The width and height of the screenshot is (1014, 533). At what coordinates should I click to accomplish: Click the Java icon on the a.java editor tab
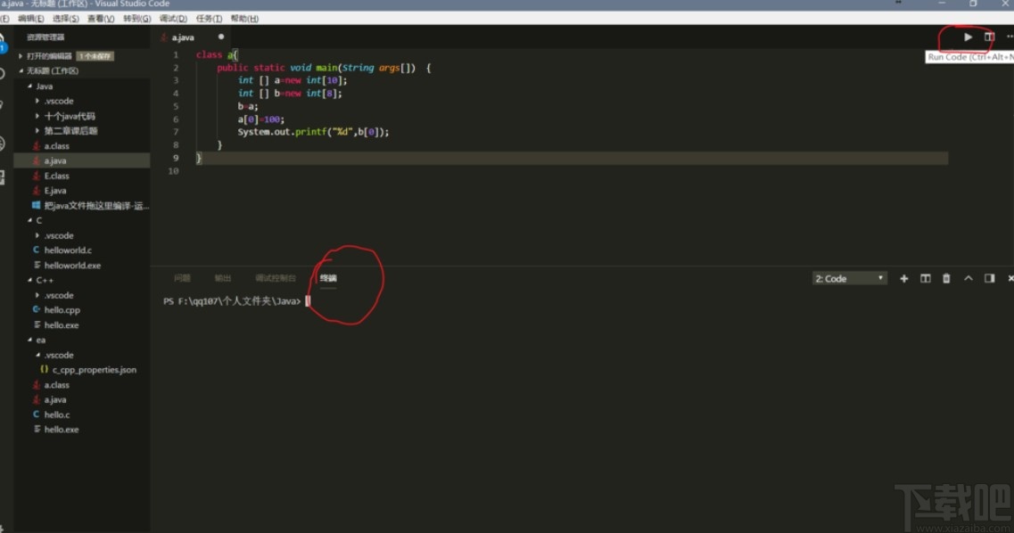(x=164, y=37)
